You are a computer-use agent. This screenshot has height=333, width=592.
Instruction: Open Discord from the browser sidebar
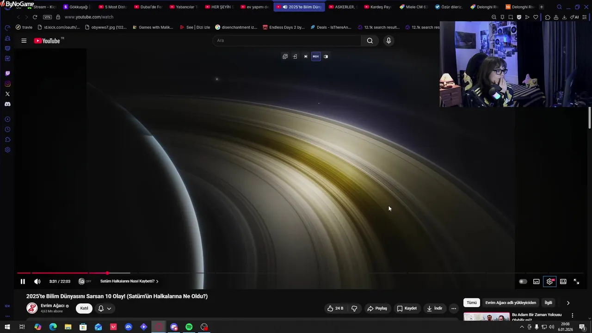pyautogui.click(x=7, y=104)
